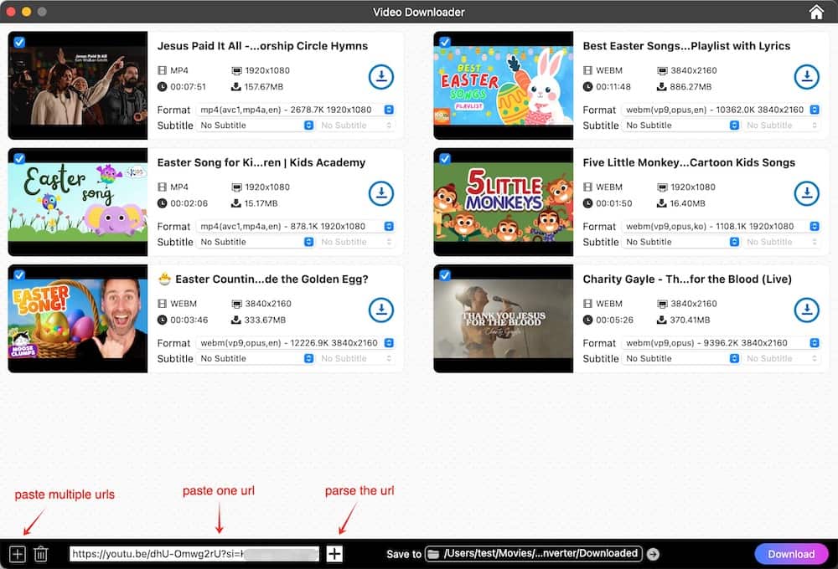This screenshot has width=838, height=569.
Task: Download the Jesus Paid It All video
Action: (381, 77)
